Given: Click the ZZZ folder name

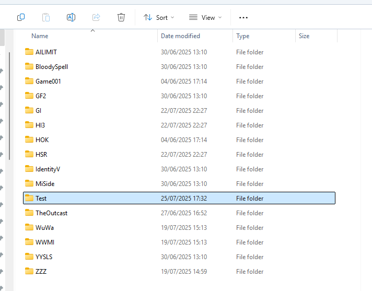Looking at the screenshot, I should (41, 271).
